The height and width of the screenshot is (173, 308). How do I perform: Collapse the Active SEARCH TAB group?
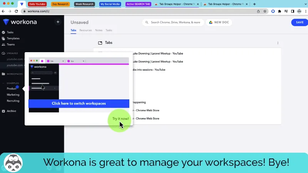click(x=138, y=4)
